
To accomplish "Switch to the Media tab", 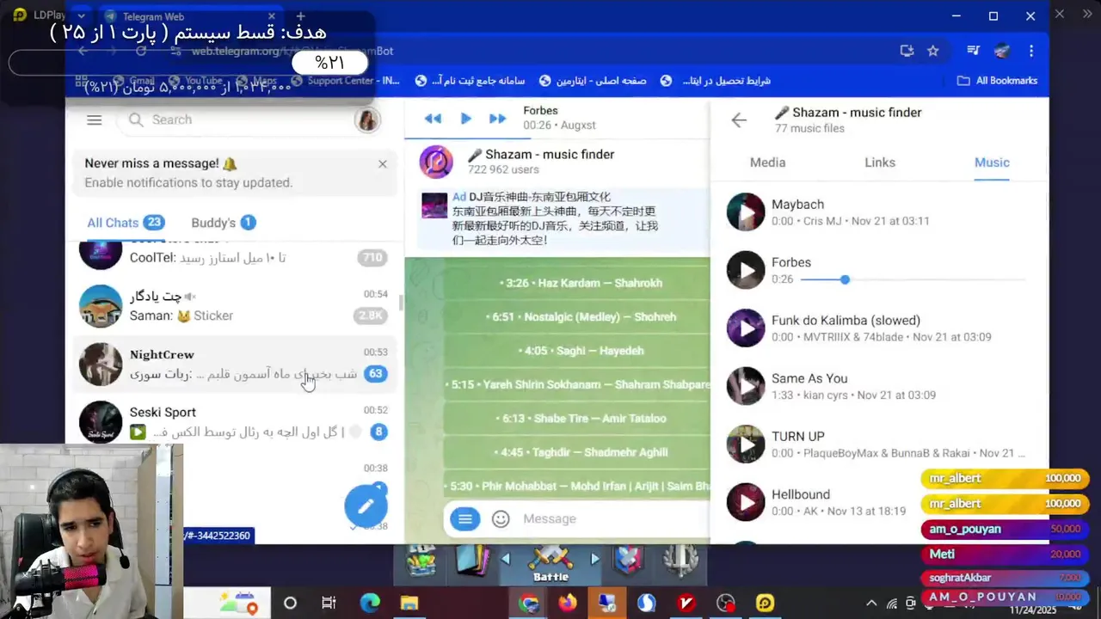I will 767,162.
